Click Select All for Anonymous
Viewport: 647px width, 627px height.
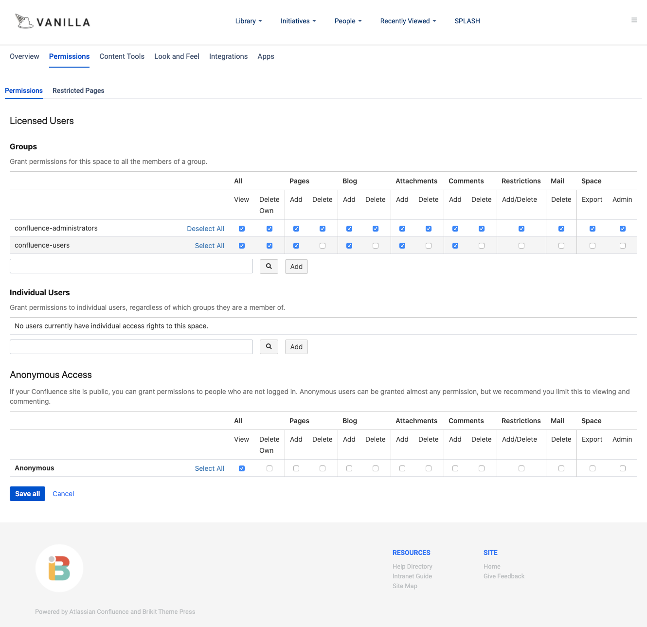point(209,468)
